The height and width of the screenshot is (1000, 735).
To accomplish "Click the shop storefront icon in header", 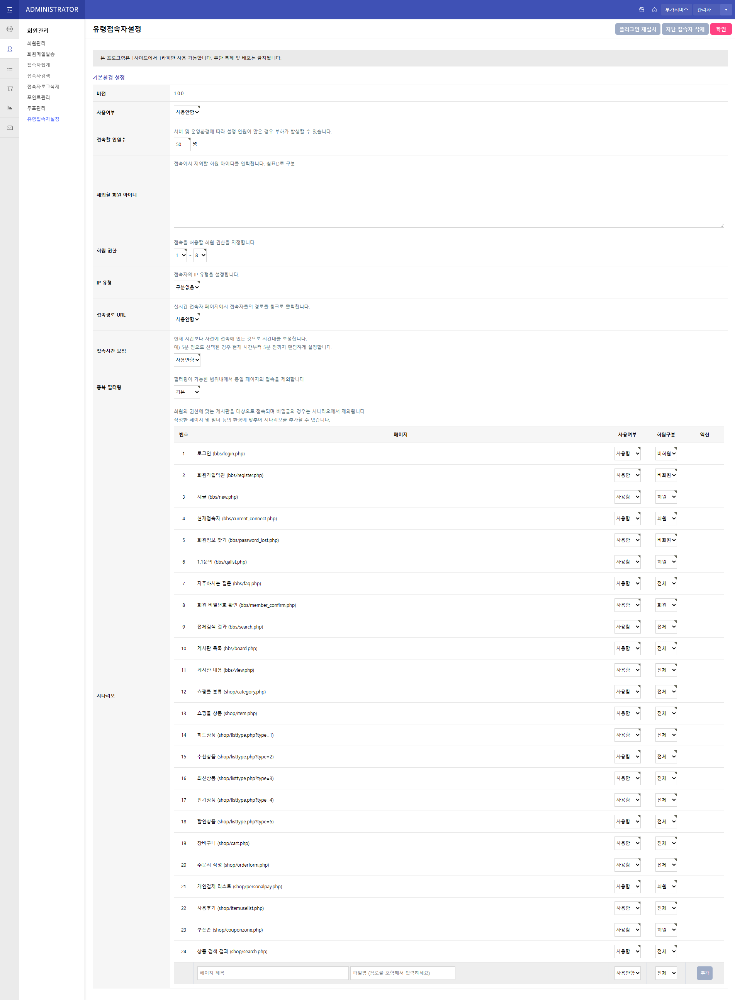I will 642,10.
